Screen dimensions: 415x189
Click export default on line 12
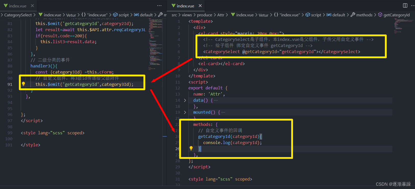[x=205, y=88]
